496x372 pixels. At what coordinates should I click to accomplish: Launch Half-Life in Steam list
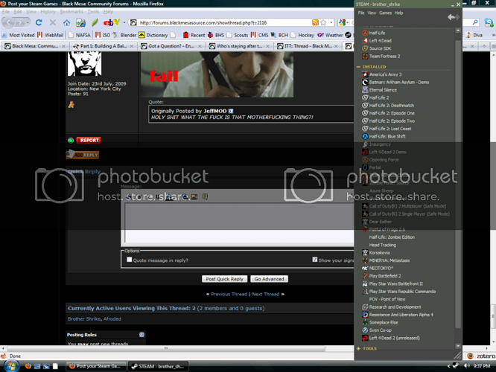[x=377, y=33]
